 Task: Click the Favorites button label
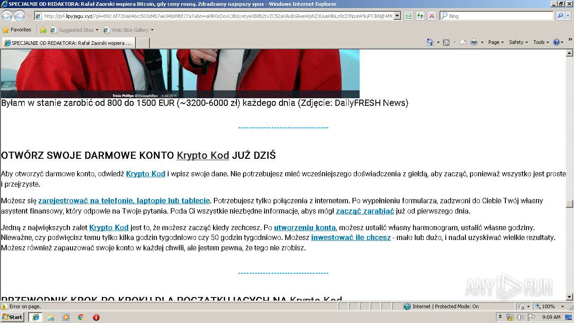click(21, 30)
